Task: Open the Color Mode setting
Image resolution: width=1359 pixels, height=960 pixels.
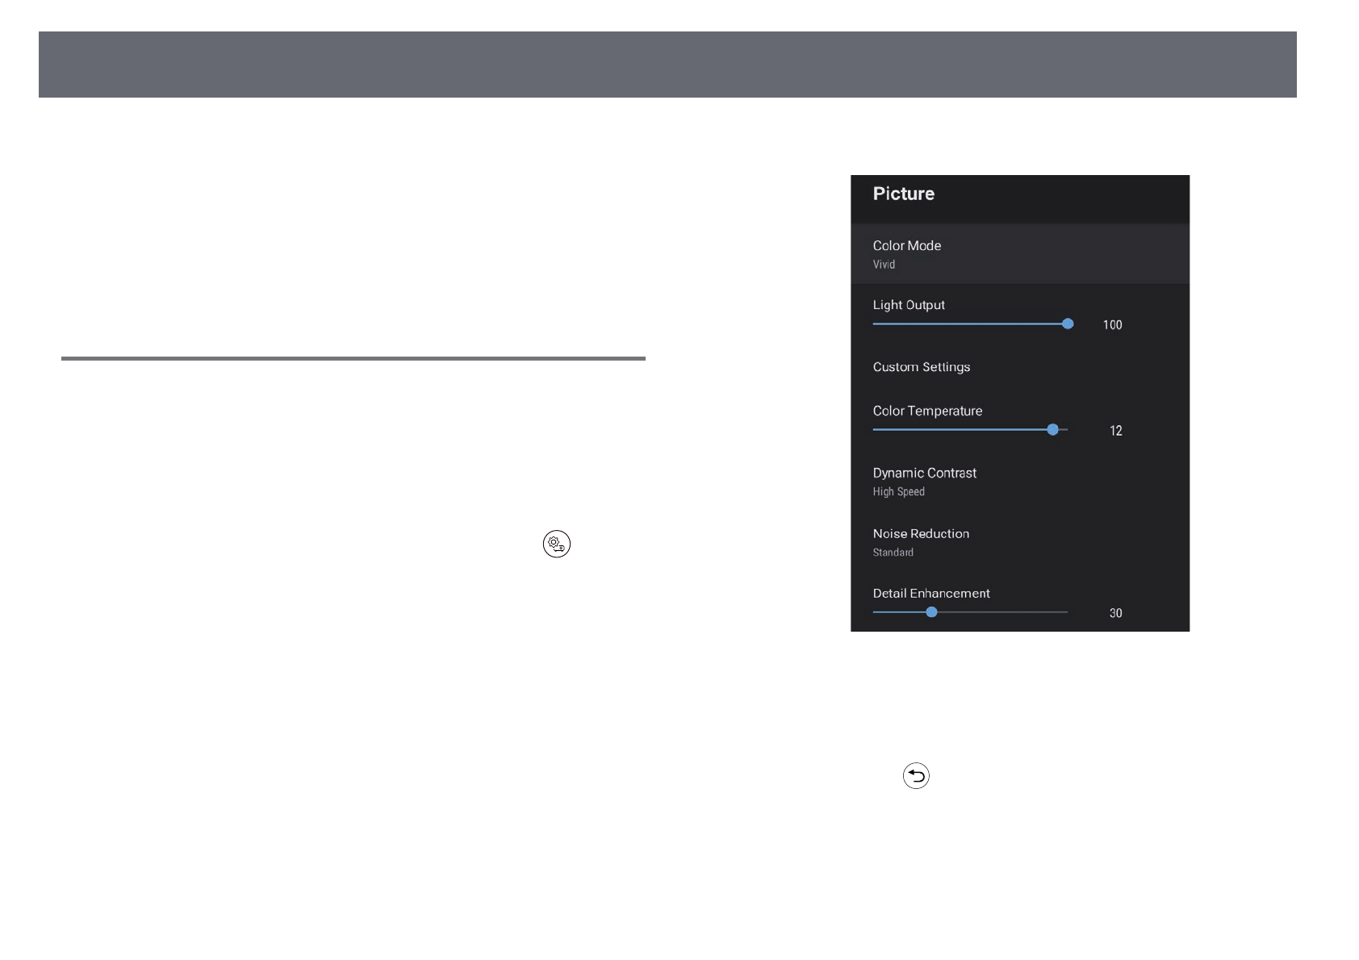Action: coord(906,246)
